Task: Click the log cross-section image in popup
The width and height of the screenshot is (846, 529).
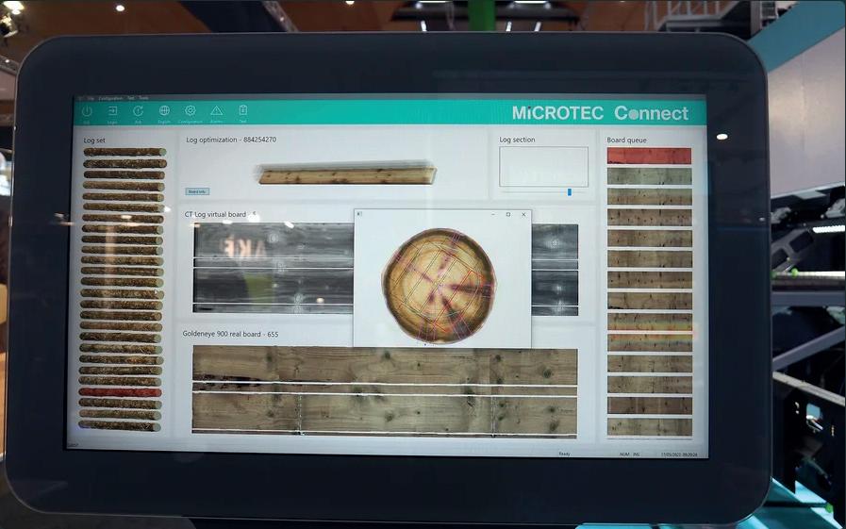Action: pos(439,286)
